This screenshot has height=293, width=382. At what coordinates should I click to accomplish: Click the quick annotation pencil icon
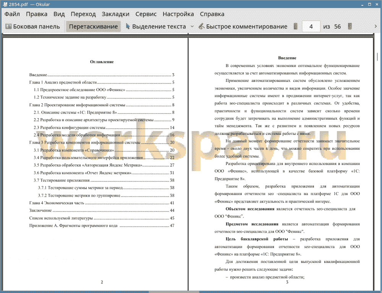pyautogui.click(x=201, y=26)
